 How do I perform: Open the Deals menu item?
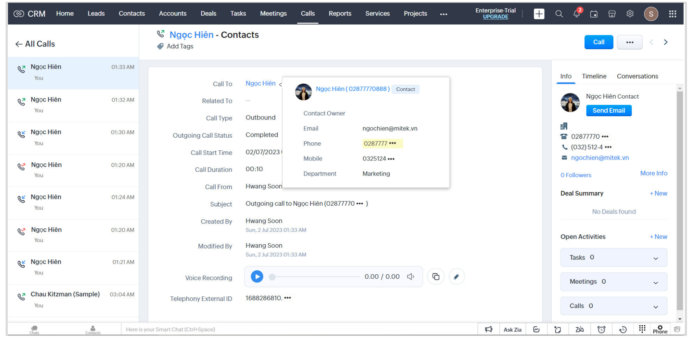(208, 13)
